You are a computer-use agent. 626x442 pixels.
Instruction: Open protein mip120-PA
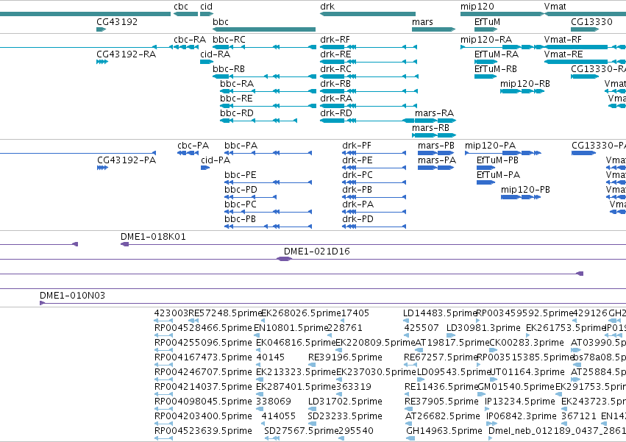(503, 153)
